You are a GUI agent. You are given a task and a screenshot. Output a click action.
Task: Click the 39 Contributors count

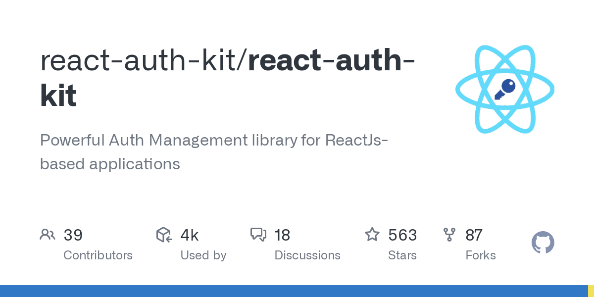coord(73,235)
